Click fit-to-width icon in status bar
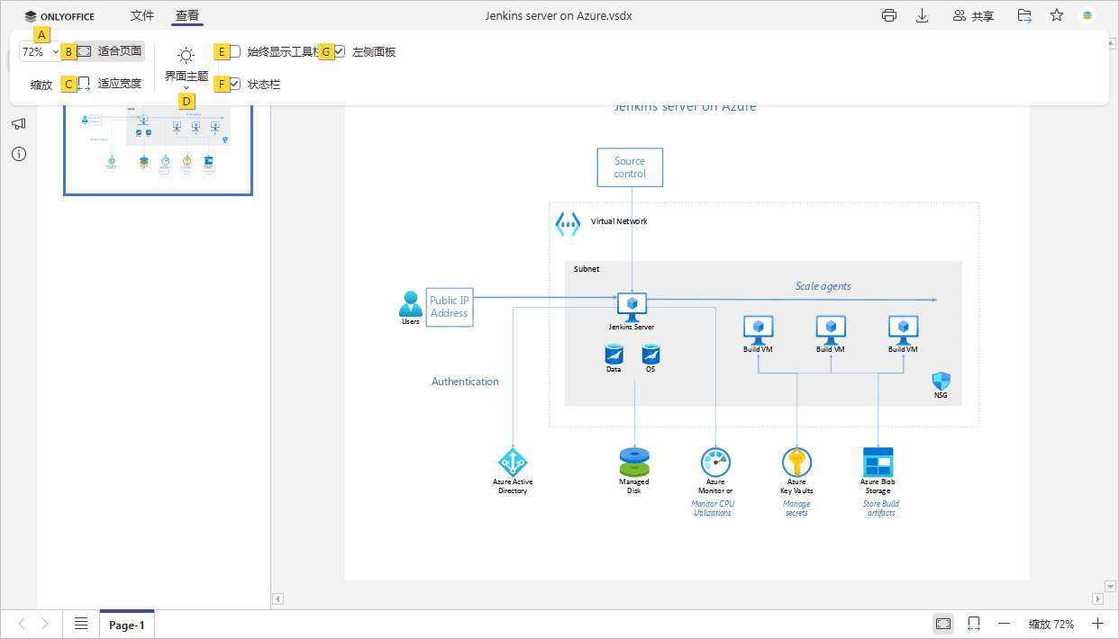The height and width of the screenshot is (639, 1119). 974,624
